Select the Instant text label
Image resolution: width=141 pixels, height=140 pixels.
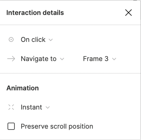pos(31,107)
